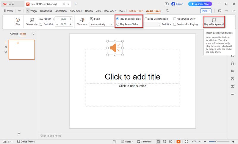Click the 'Click to add title' placeholder
Viewport: 238px width, 144px height.
coord(132,65)
